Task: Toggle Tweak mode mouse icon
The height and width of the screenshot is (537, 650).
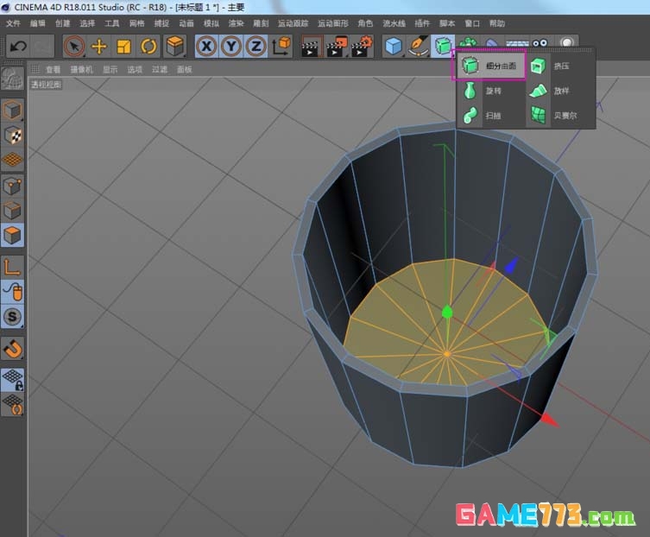Action: [x=12, y=292]
